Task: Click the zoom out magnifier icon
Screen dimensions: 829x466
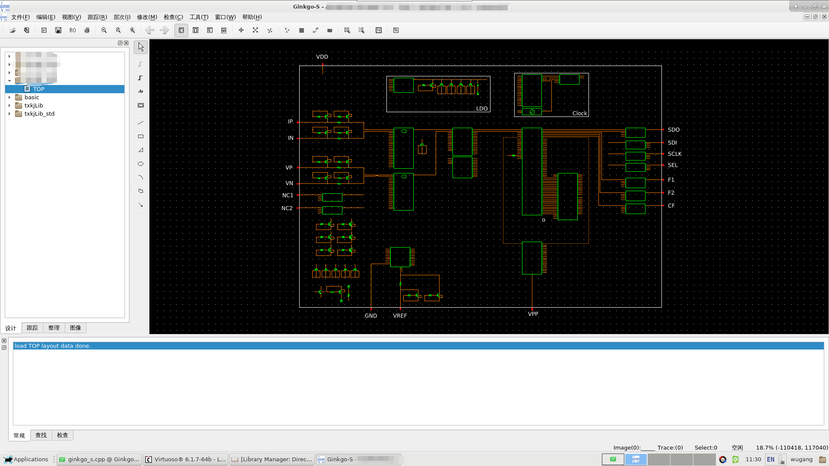Action: click(x=104, y=30)
